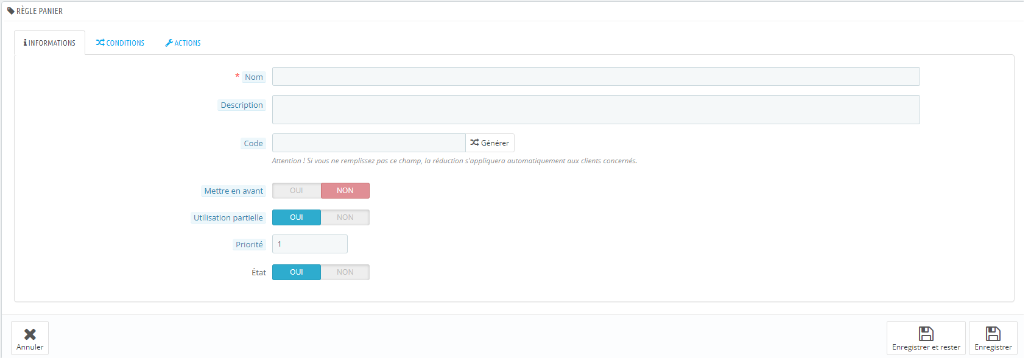This screenshot has width=1031, height=363.
Task: Click the Attention help text under Code
Action: coord(454,161)
